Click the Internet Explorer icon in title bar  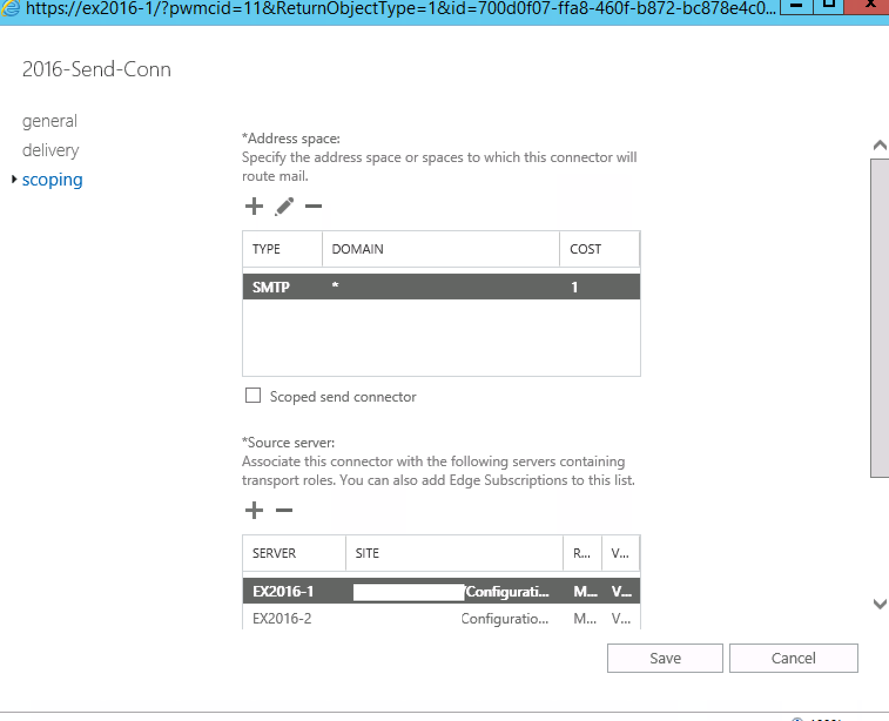tap(11, 8)
